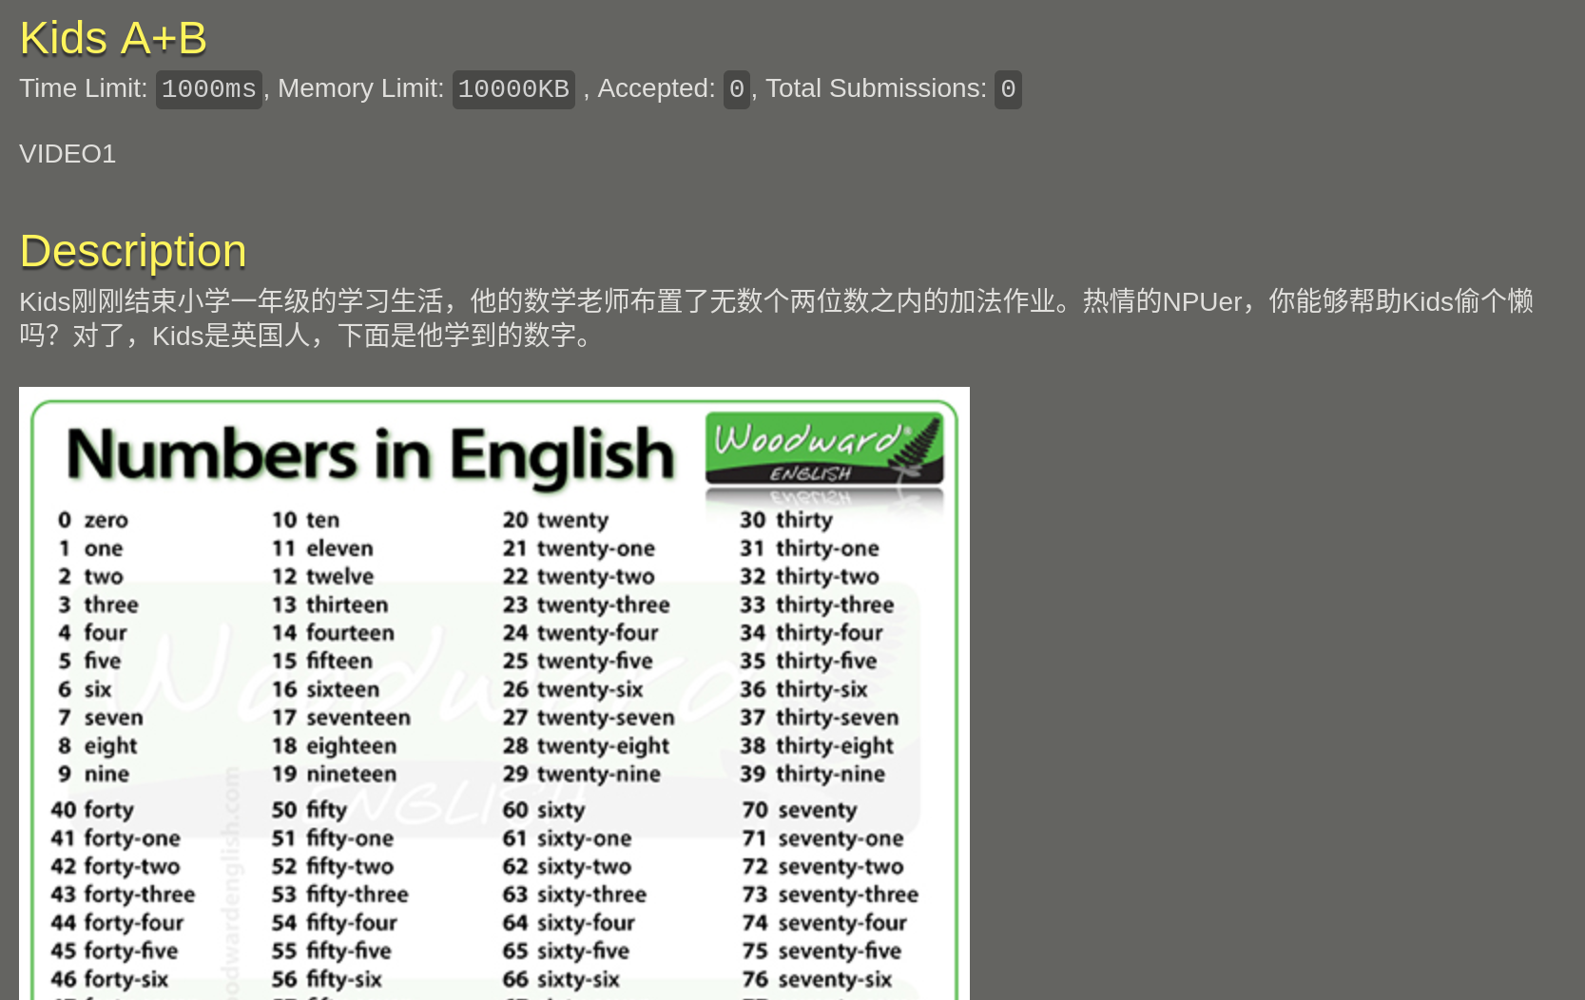This screenshot has height=1000, width=1585.
Task: Click the Chinese problem description paragraph
Action: click(776, 317)
